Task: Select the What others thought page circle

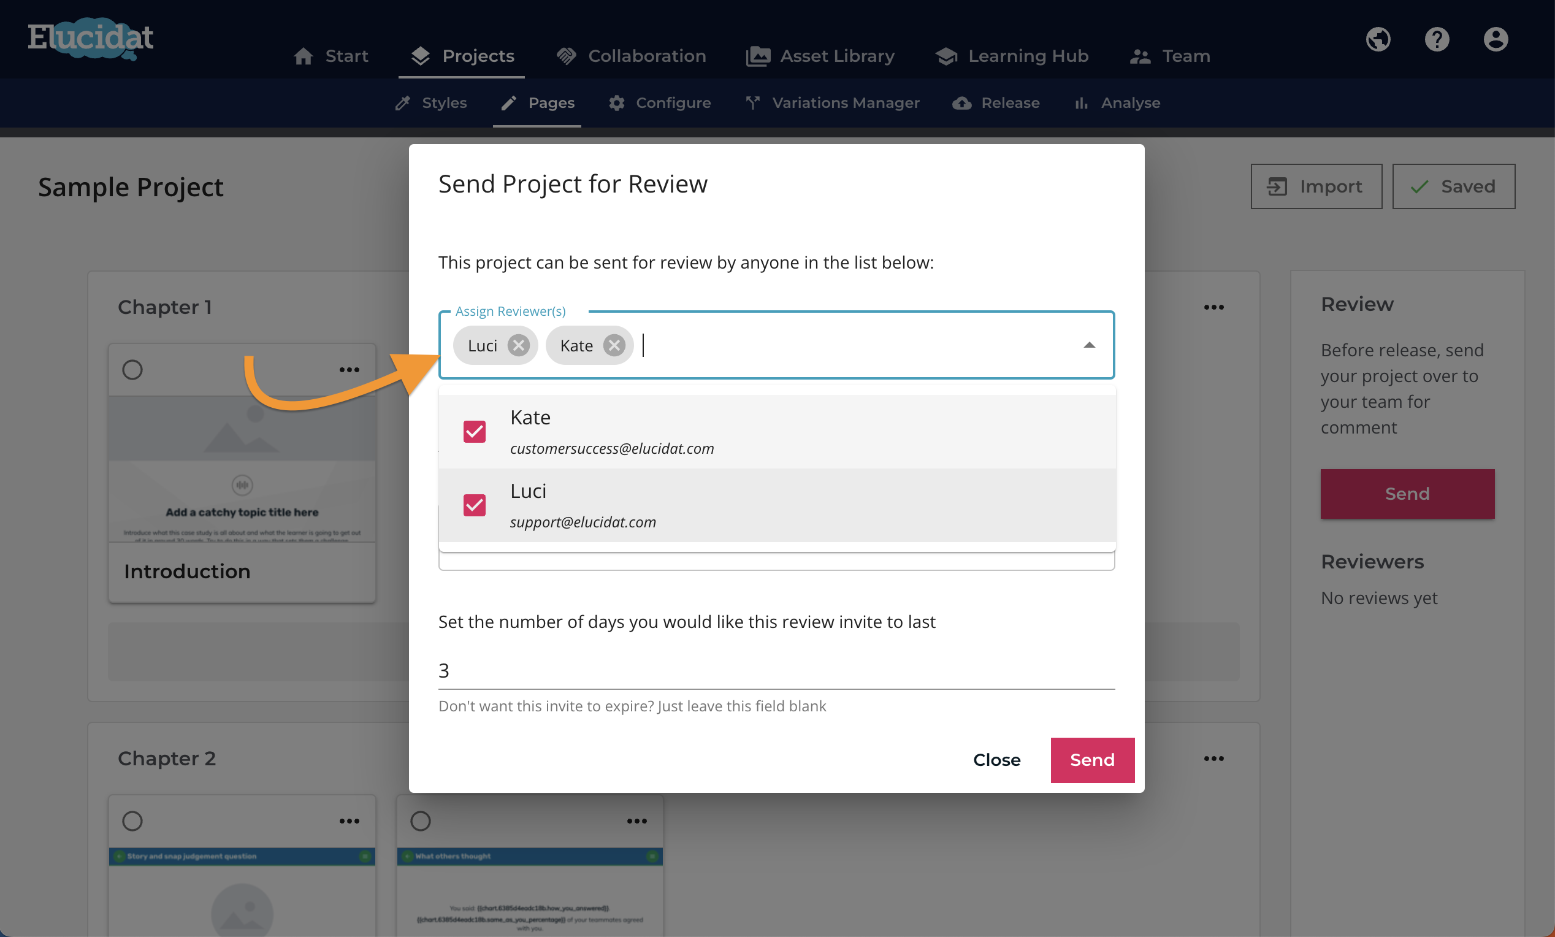Action: click(420, 821)
